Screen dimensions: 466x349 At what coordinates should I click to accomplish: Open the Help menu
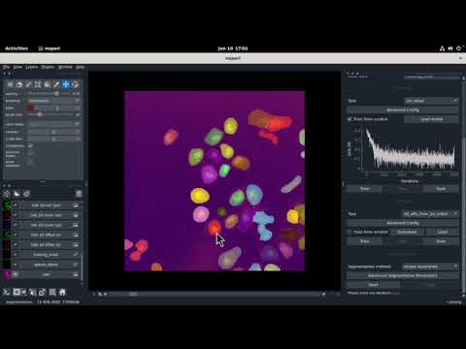tap(81, 67)
